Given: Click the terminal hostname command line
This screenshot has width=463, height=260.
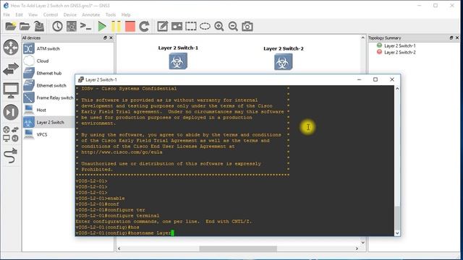Looking at the screenshot, I should (125, 233).
